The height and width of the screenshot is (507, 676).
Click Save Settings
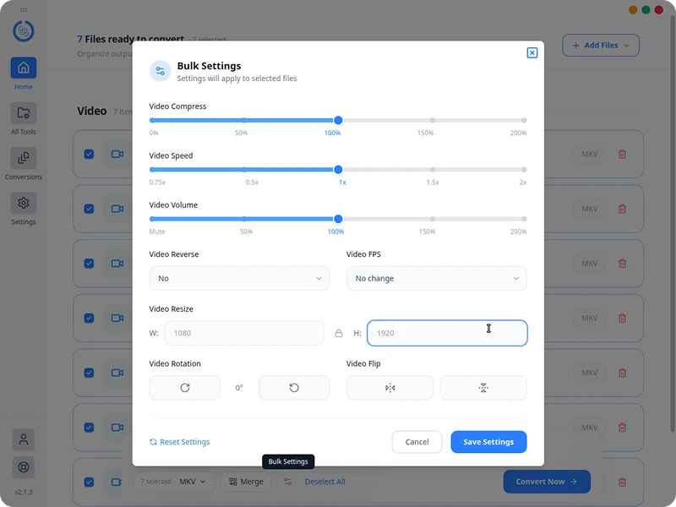[x=488, y=442]
